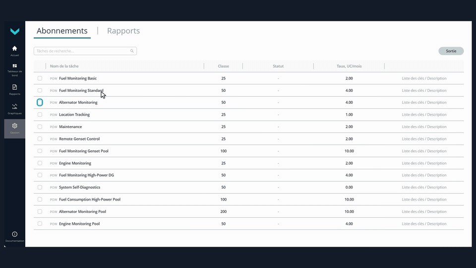Switch to the Abonnements tab
The height and width of the screenshot is (268, 476).
pos(62,31)
